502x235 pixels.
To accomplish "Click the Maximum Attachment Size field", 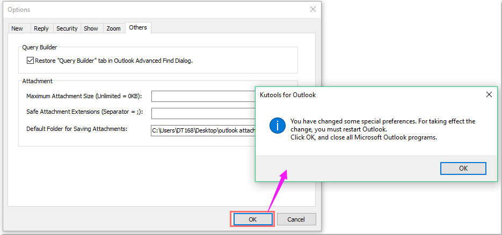I will (203, 96).
